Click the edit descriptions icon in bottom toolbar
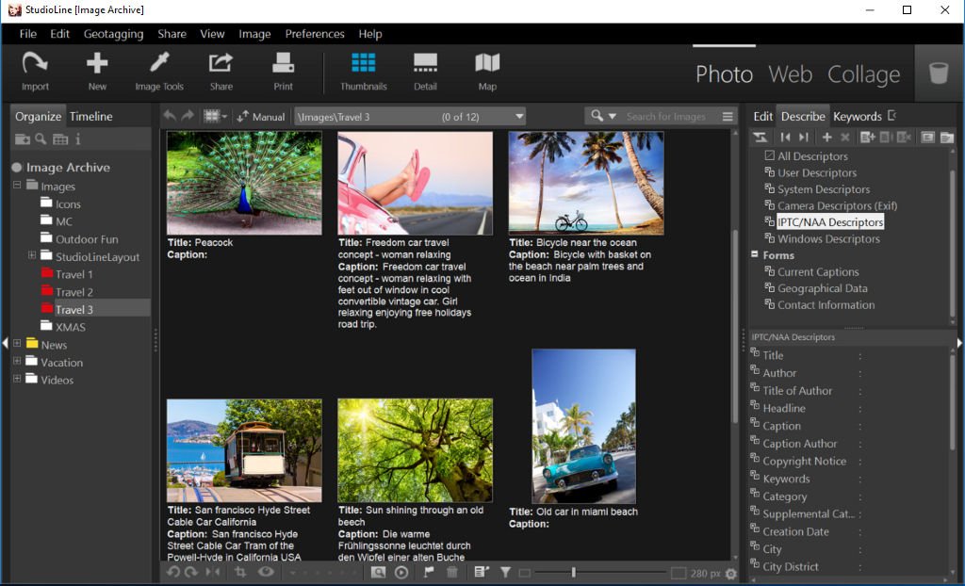 pyautogui.click(x=482, y=573)
